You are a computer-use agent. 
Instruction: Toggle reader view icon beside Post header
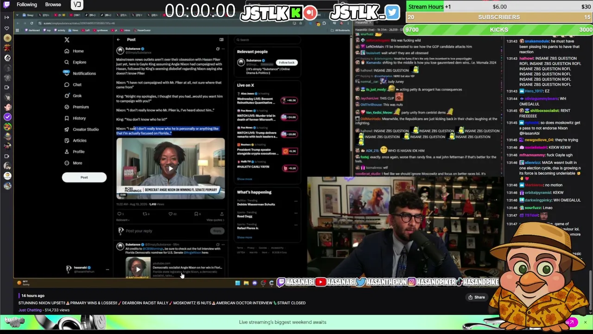[x=221, y=40]
